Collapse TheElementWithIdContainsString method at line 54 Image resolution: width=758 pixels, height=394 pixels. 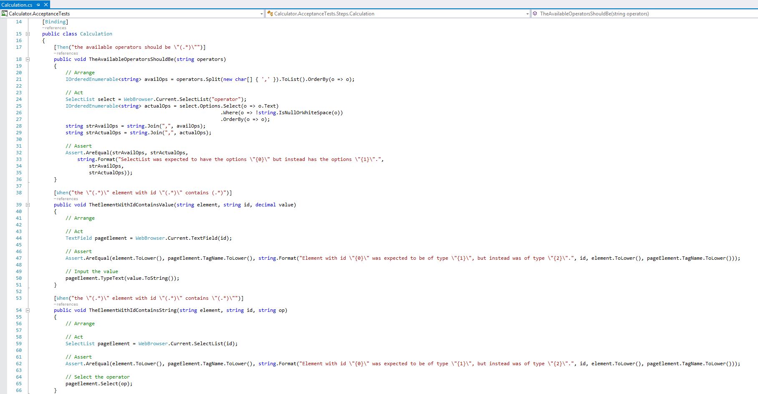pos(28,310)
